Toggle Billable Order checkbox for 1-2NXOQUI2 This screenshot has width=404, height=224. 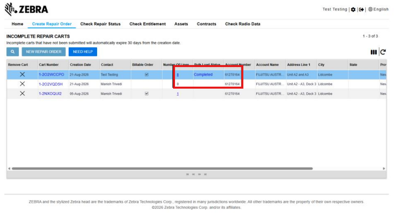(x=147, y=93)
